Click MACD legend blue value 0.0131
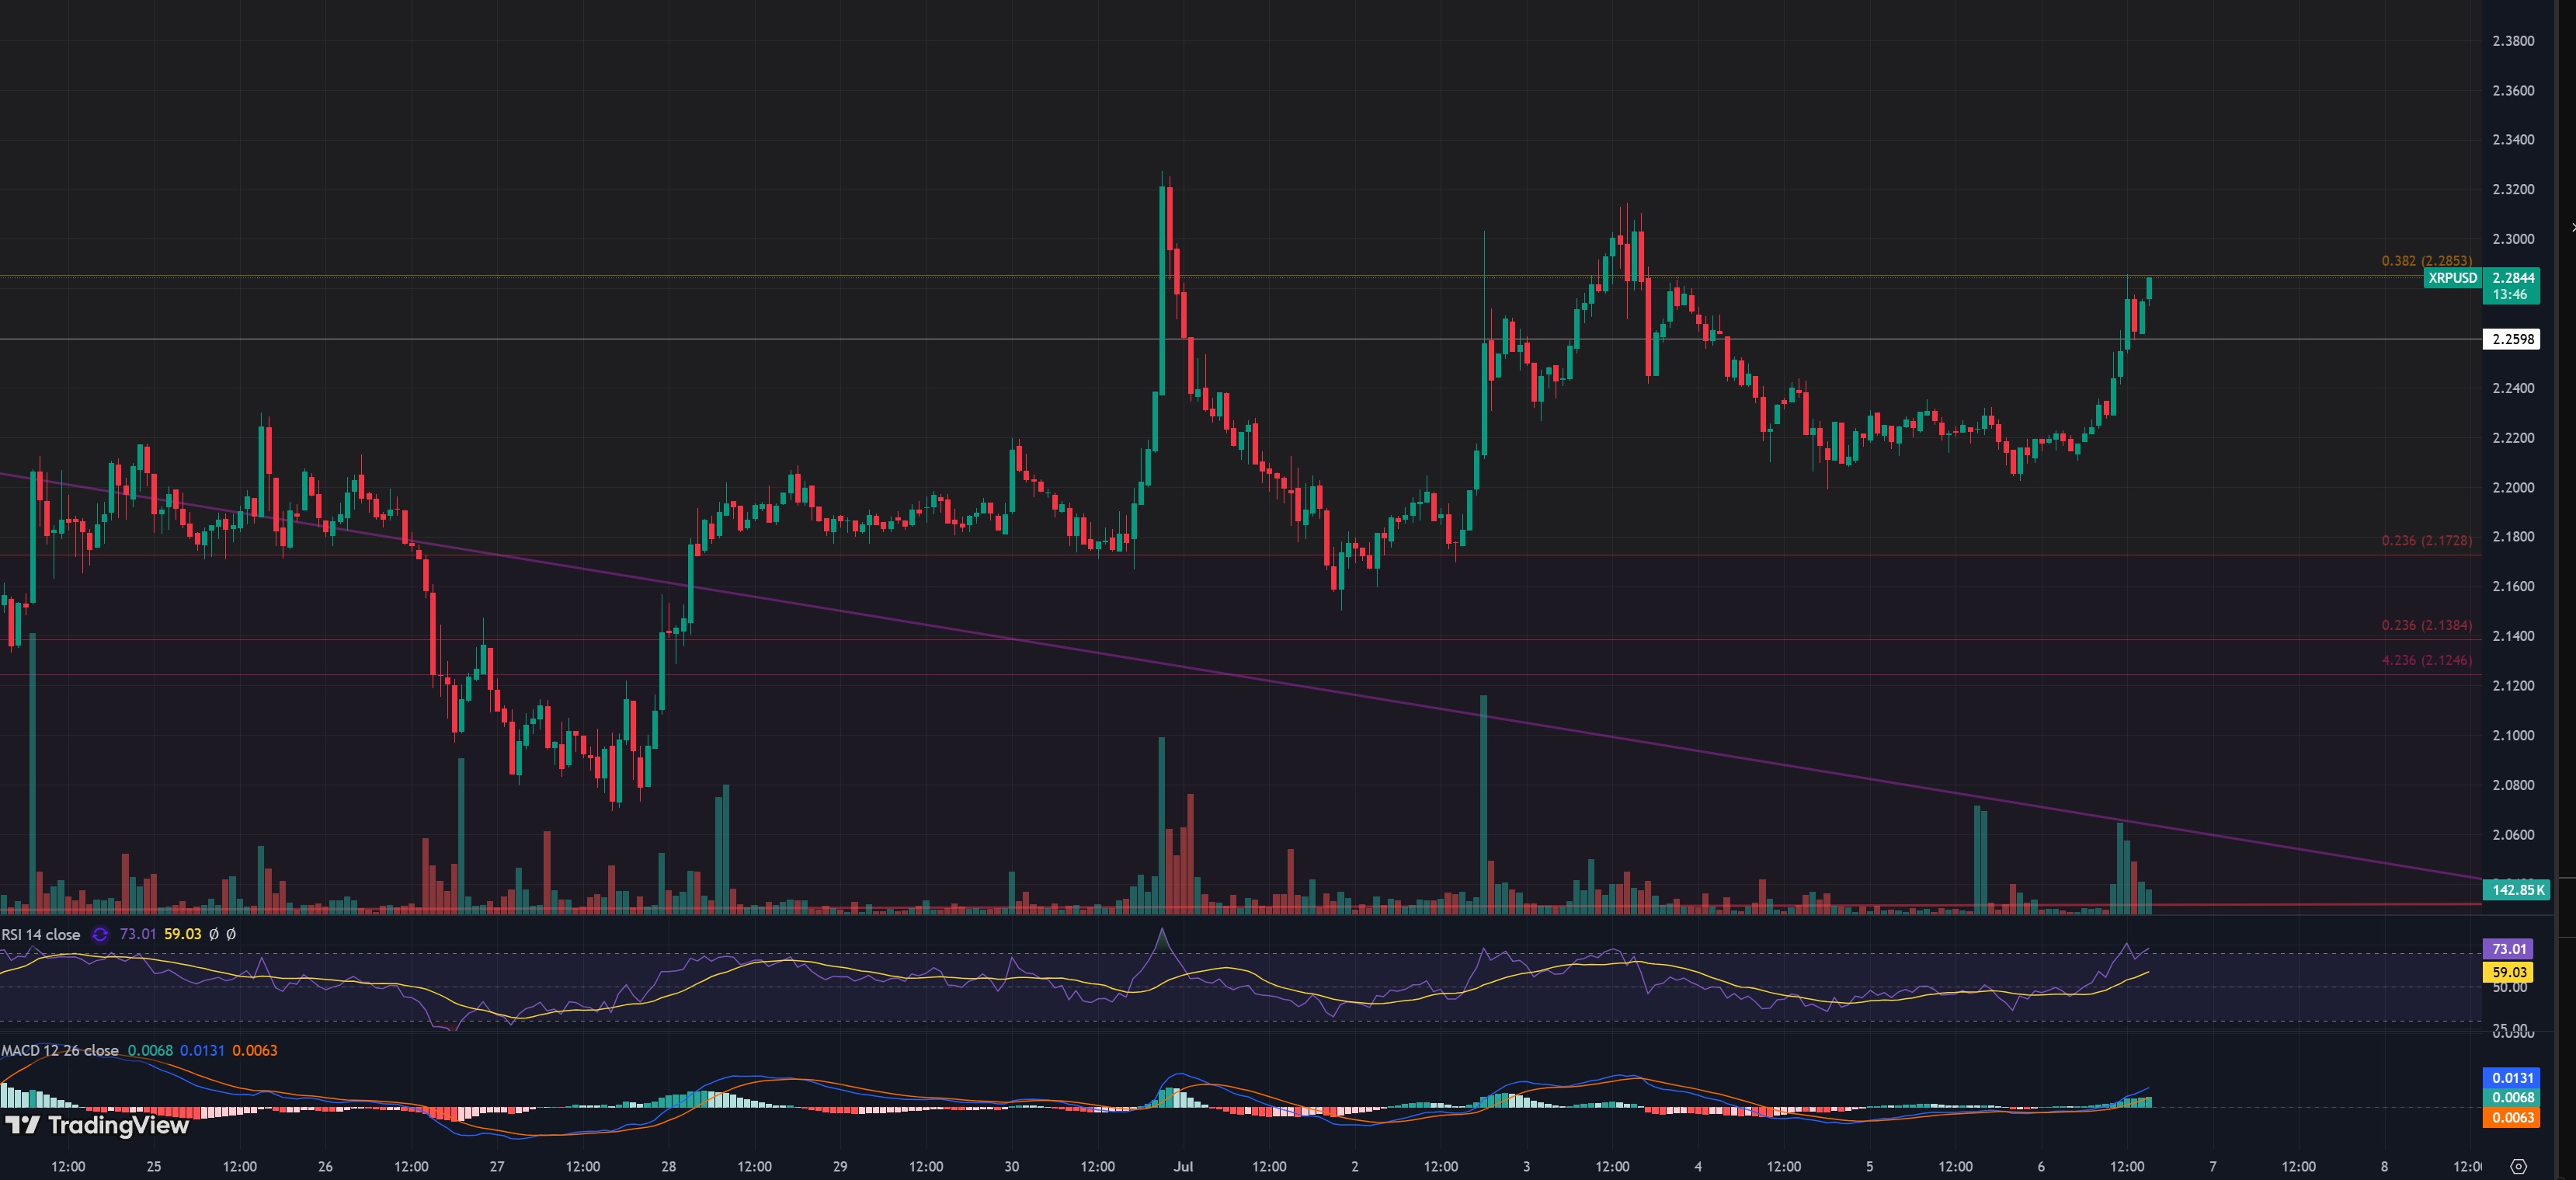This screenshot has width=2576, height=1180. [x=202, y=1050]
